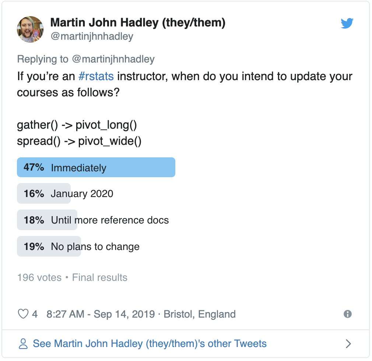Select the 47% Immediately poll bar
372x361 pixels.
(96, 167)
